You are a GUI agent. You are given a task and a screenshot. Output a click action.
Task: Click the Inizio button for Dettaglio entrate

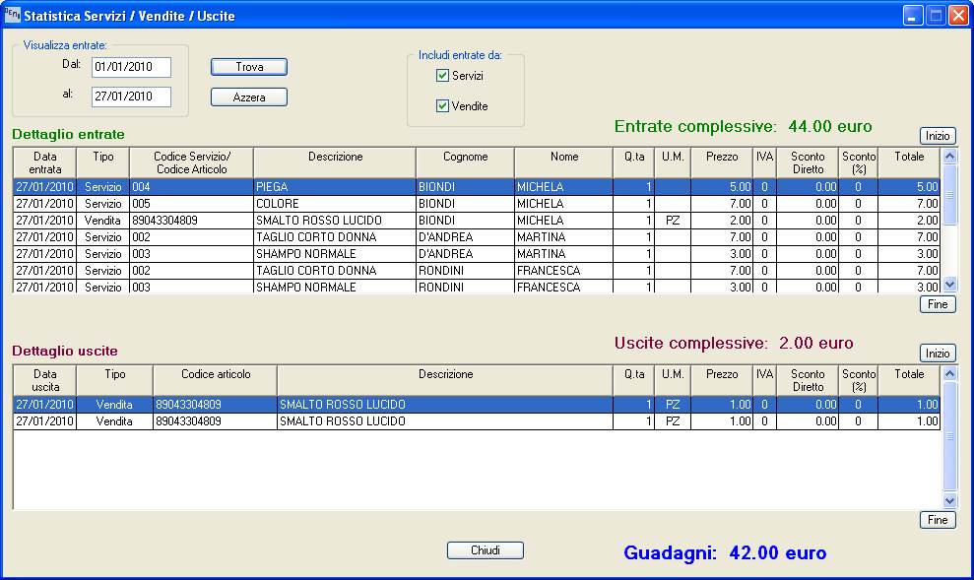[938, 136]
